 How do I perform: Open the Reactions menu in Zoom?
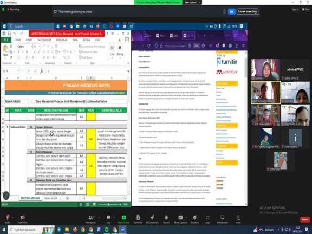[195, 219]
